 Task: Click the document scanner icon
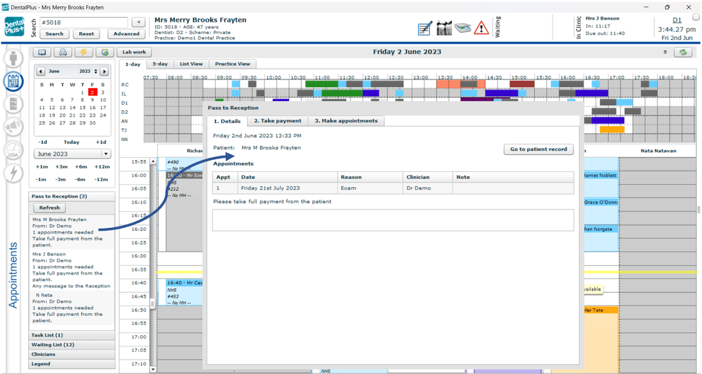tap(463, 28)
